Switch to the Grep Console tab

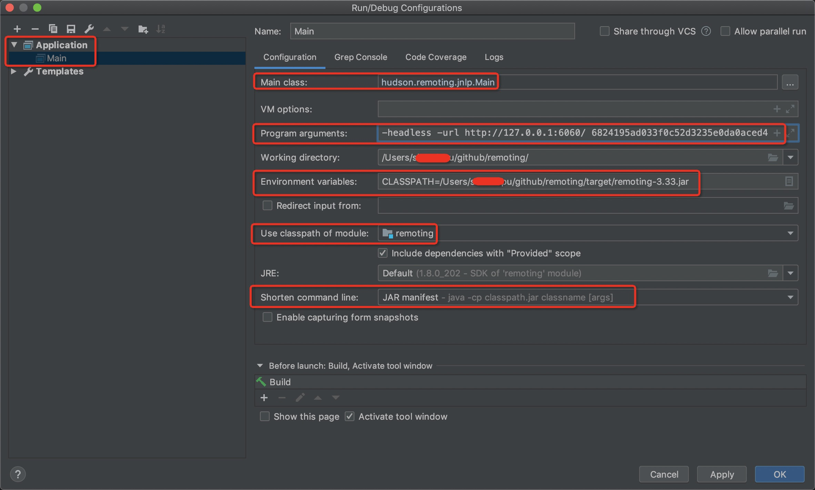[x=360, y=57]
